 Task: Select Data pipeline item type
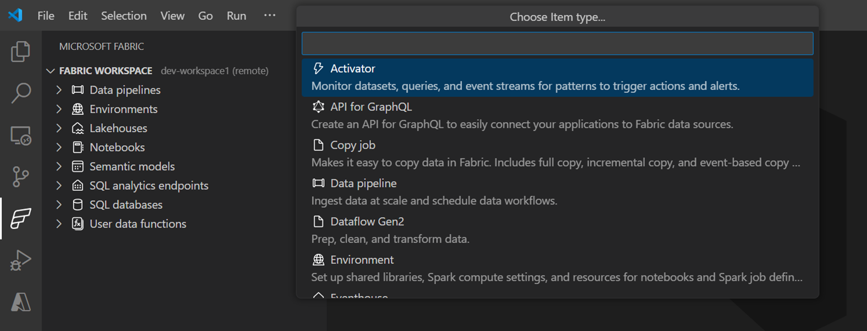coord(557,192)
